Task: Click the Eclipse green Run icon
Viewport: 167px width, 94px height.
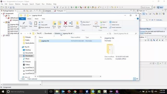Action: pos(76,7)
